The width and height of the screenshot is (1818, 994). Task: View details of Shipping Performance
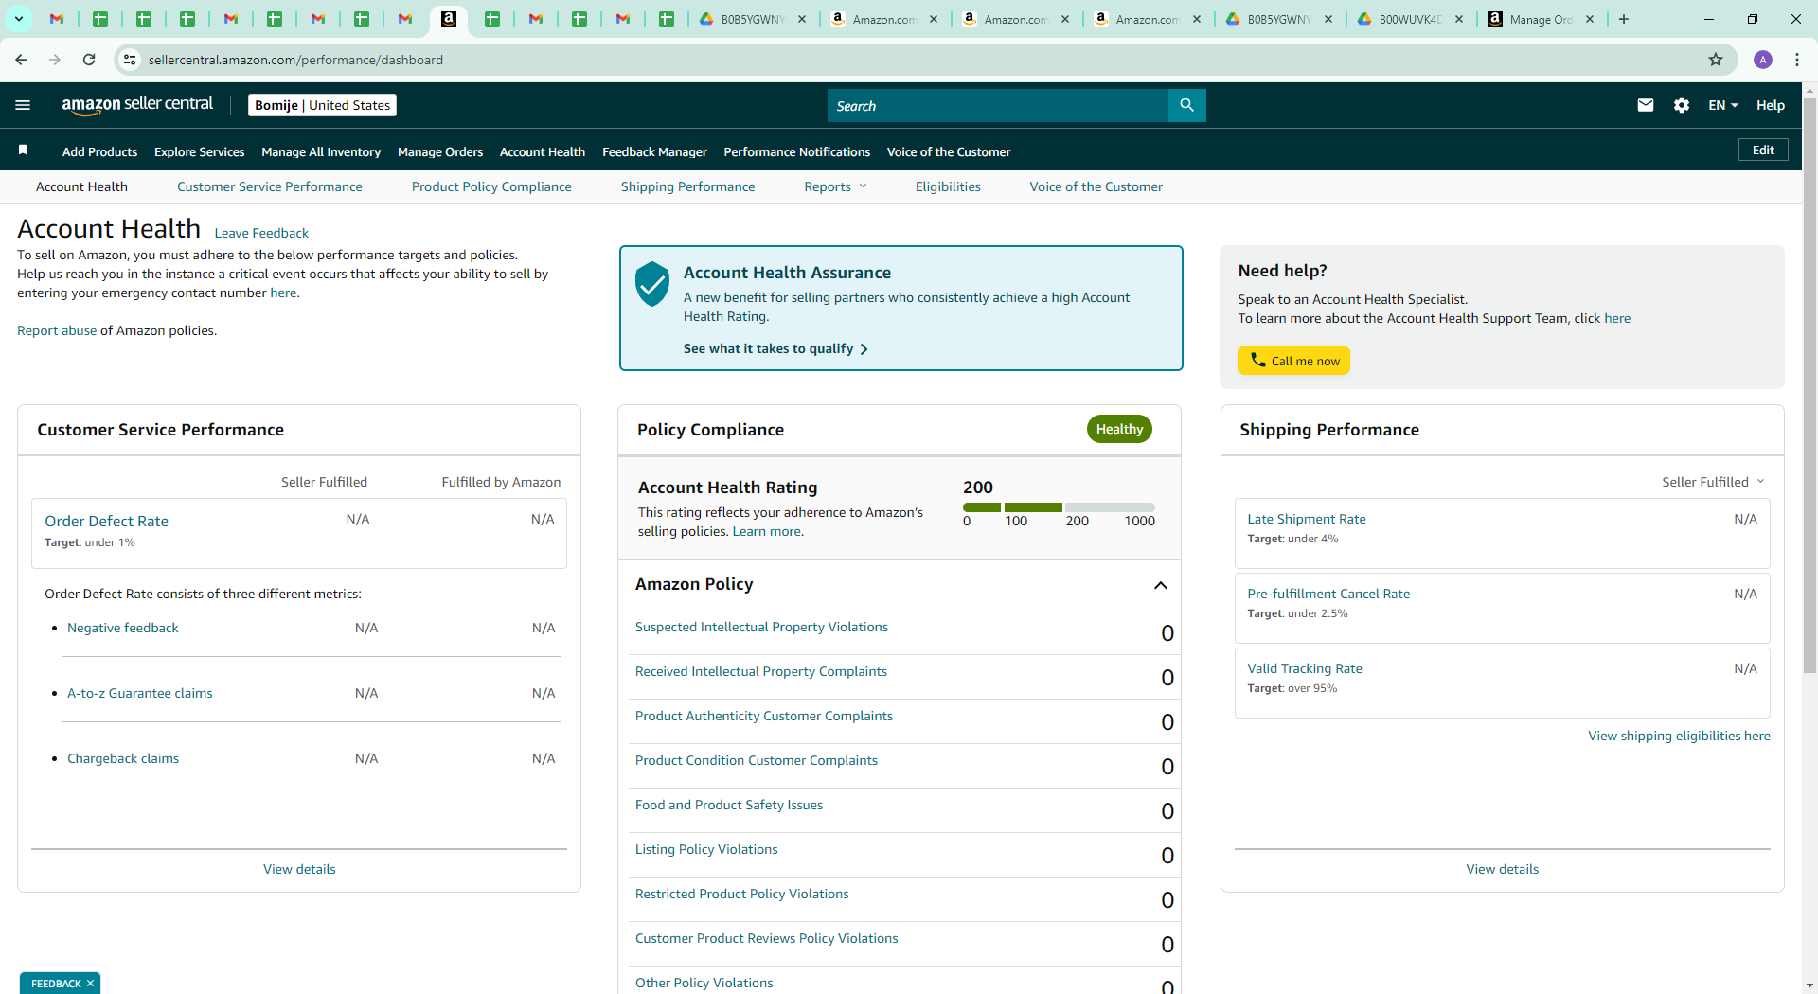coord(1503,869)
